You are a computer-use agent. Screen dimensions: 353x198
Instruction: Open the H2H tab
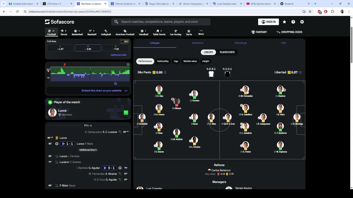pos(284,43)
